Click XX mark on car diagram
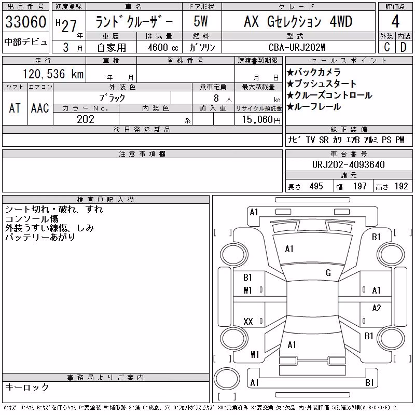Image resolution: width=415 pixels, height=415 pixels. click(x=248, y=321)
